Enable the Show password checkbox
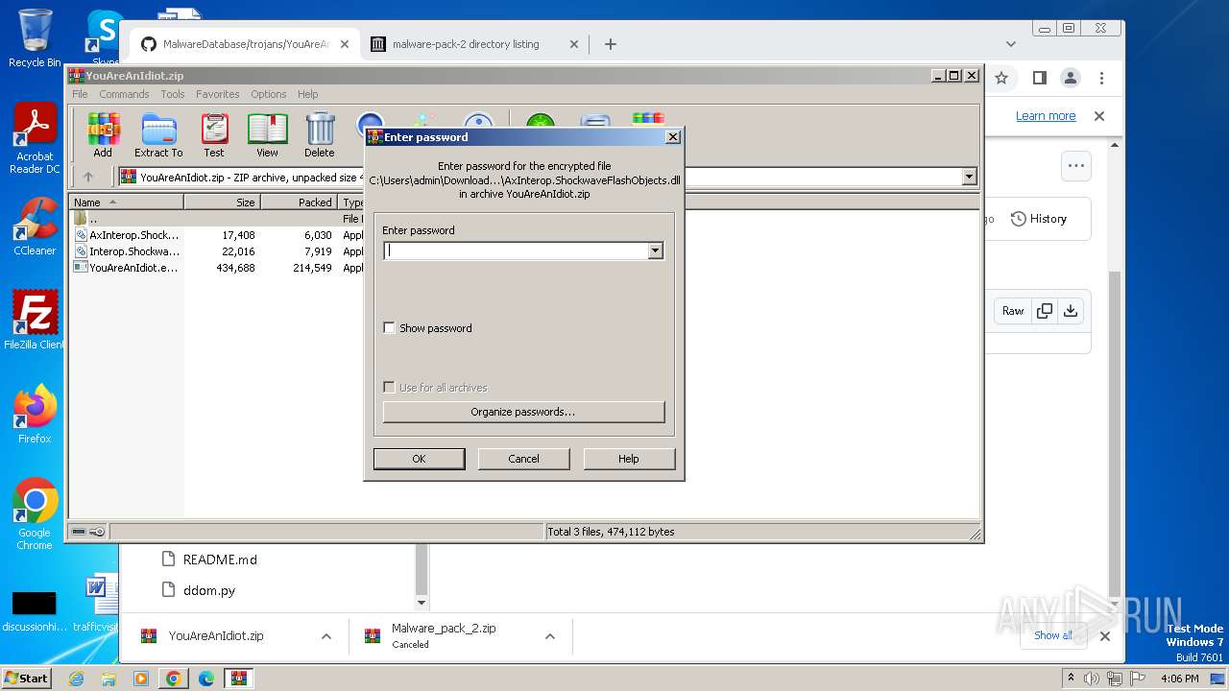Screen dimensions: 1229x691 point(389,327)
